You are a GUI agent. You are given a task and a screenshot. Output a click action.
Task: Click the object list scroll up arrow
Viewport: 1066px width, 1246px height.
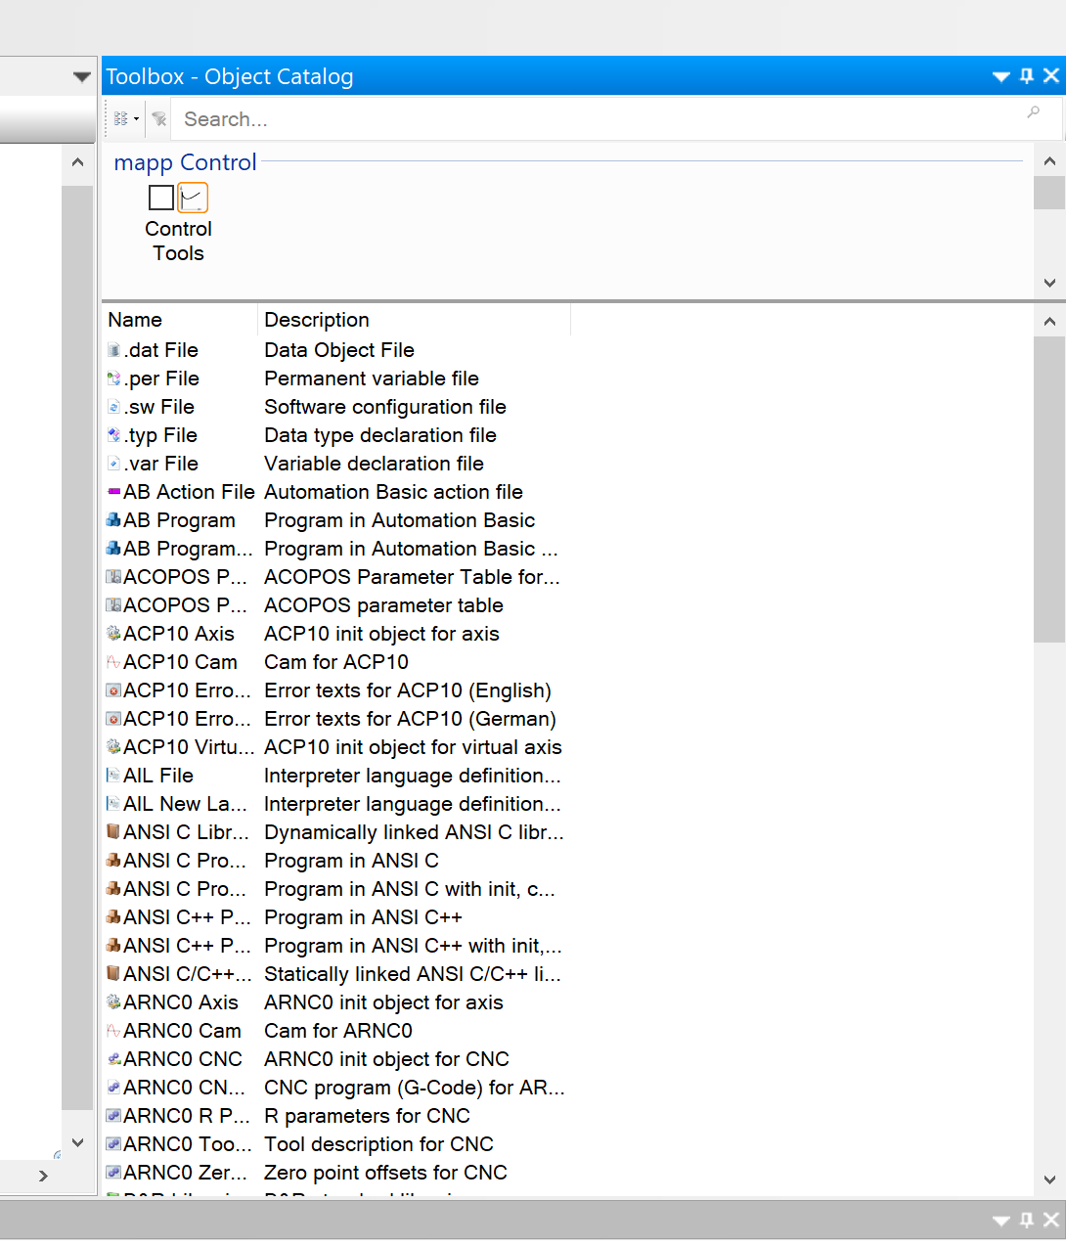coord(1049,321)
